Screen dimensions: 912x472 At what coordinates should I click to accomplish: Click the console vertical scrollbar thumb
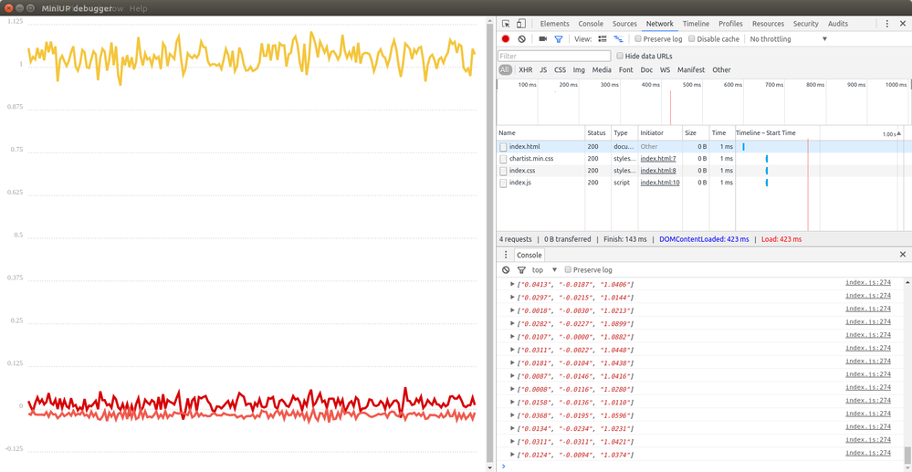[x=907, y=454]
